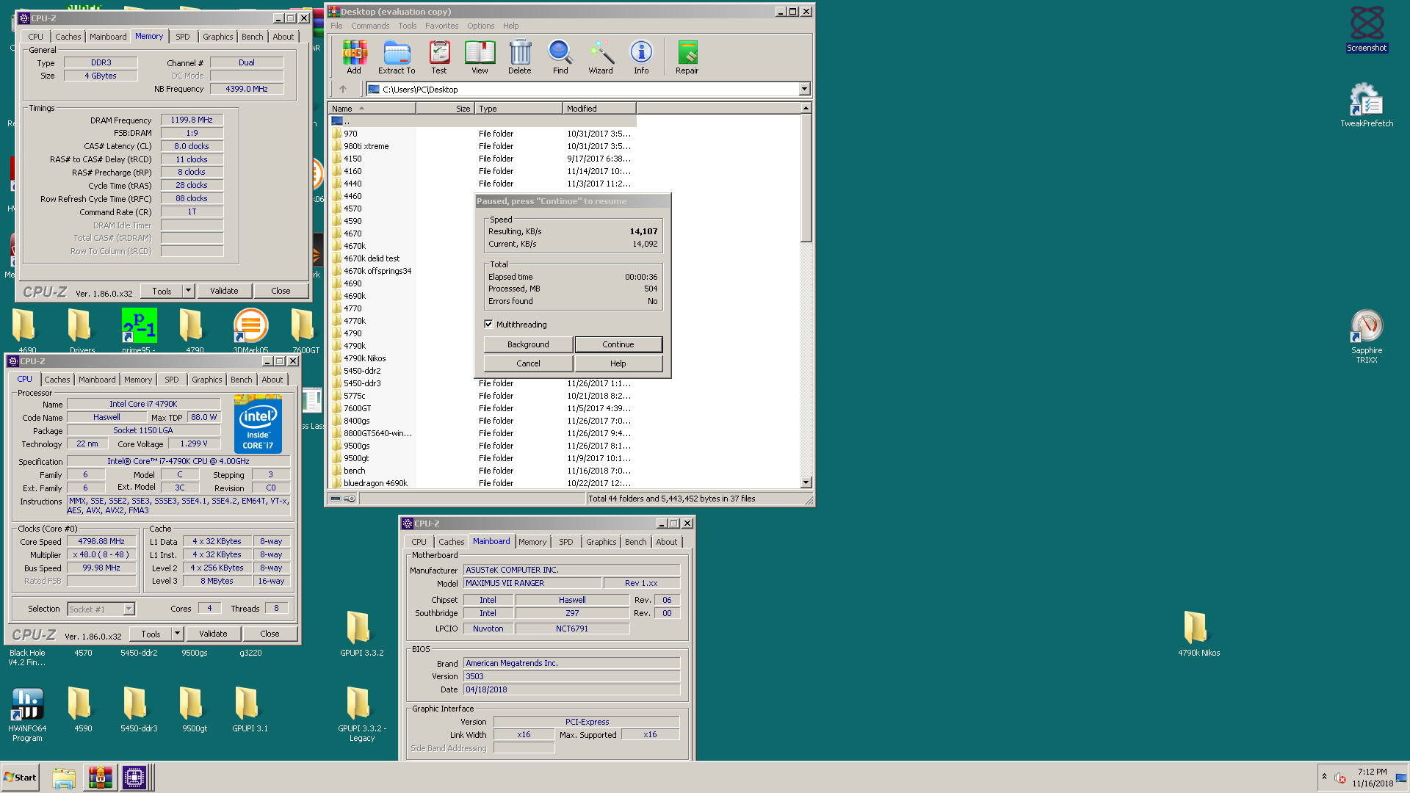Click Cancel in the benchmark dialog
Screen dimensions: 1410x793
point(528,363)
